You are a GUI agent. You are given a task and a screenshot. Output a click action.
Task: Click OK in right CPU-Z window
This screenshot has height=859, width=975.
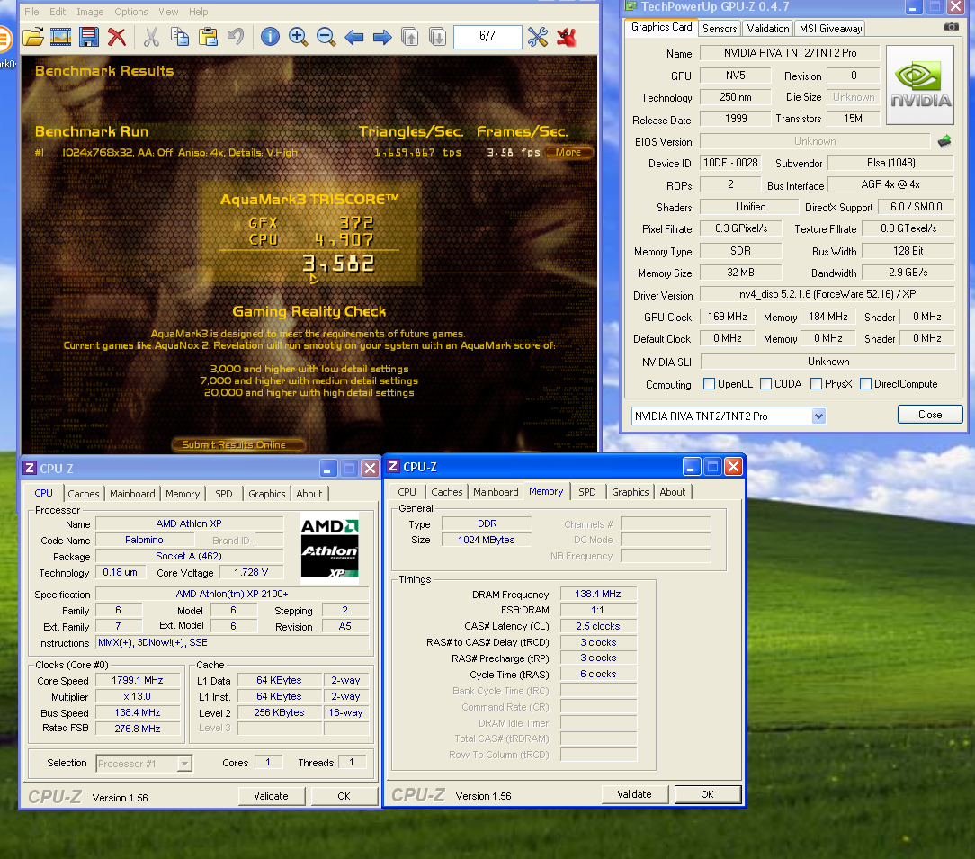pos(707,793)
